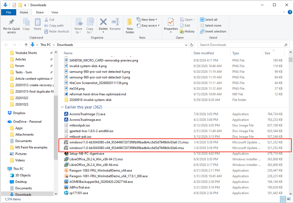Create a New folder

(130, 26)
